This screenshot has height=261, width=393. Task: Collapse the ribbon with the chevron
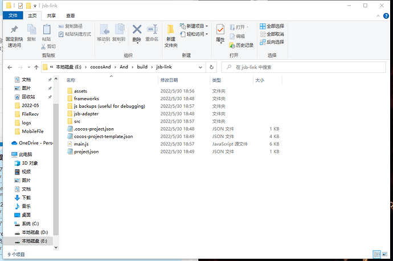pyautogui.click(x=378, y=16)
